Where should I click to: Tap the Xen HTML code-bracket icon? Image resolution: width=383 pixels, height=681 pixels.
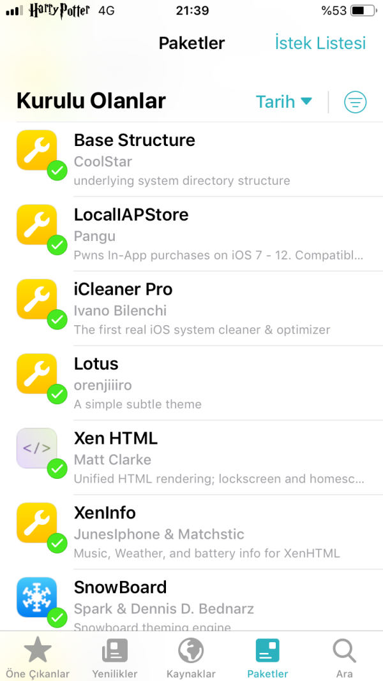[x=36, y=448]
